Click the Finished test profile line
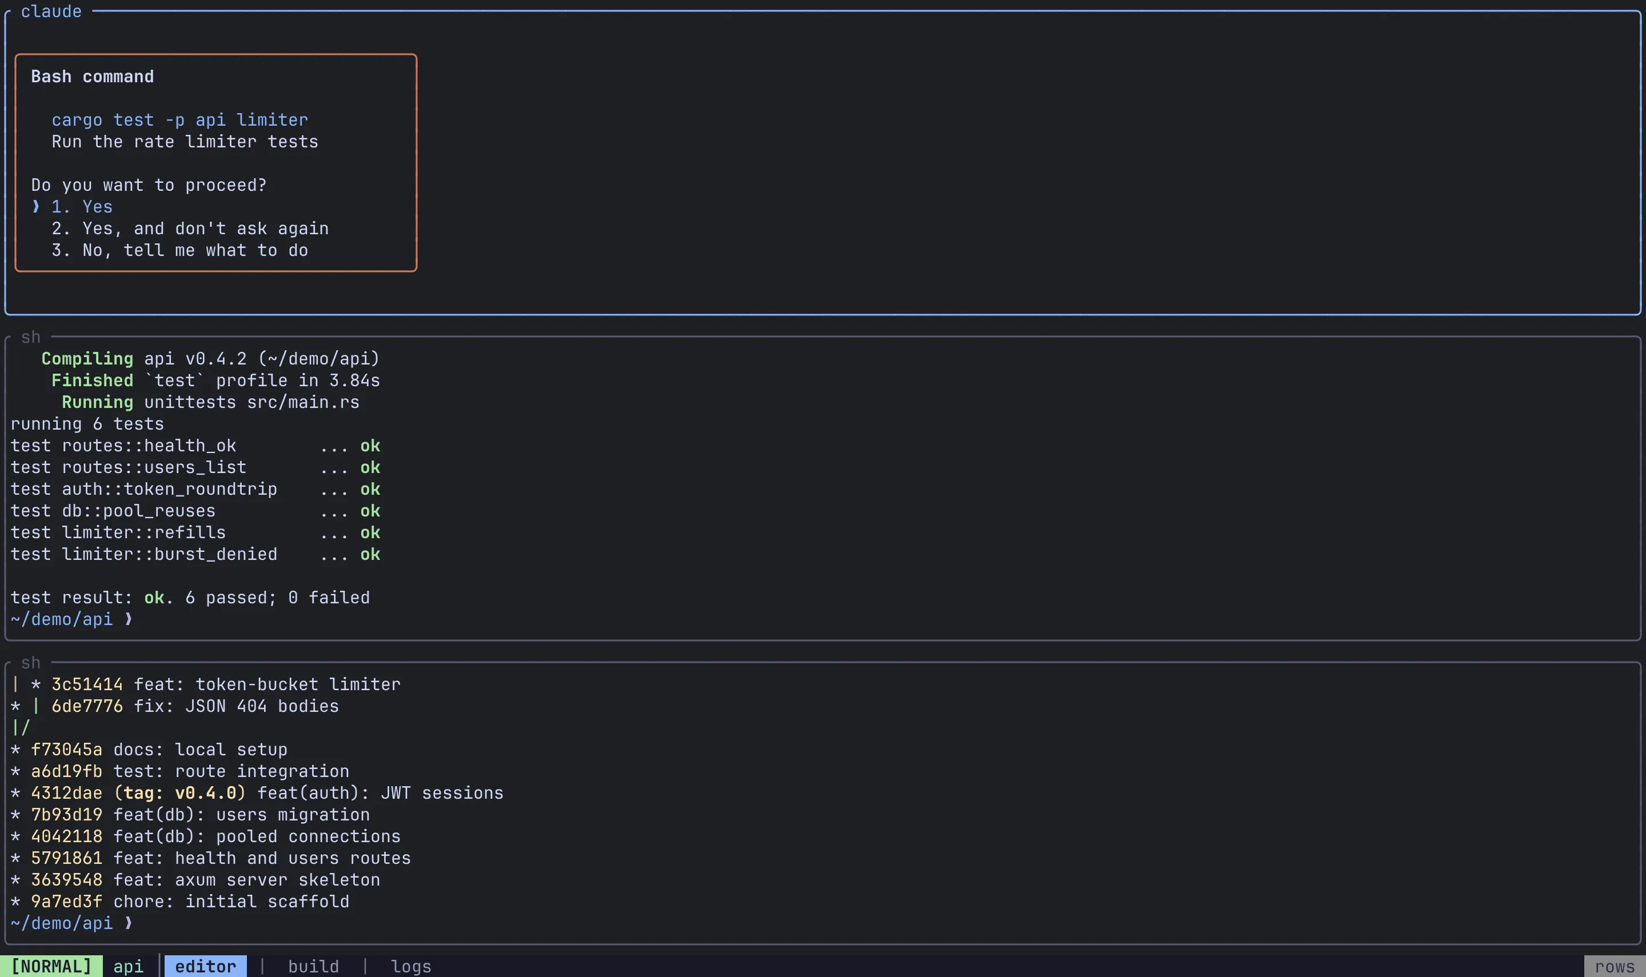The image size is (1646, 977). 216,381
